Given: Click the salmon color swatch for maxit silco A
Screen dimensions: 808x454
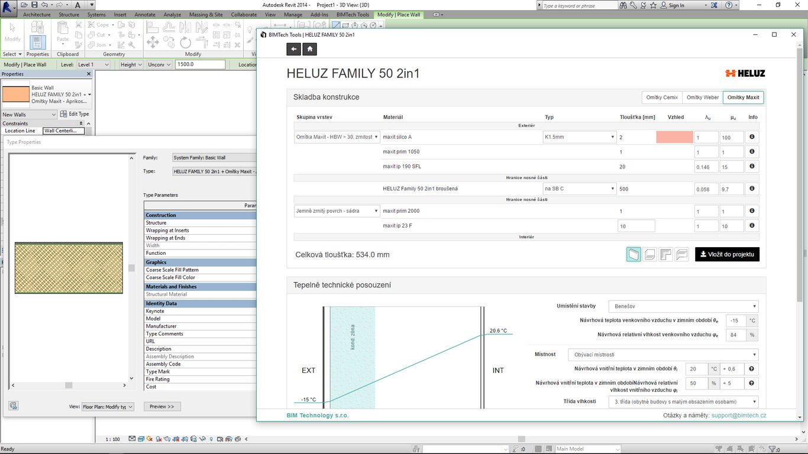Looking at the screenshot, I should coord(674,137).
